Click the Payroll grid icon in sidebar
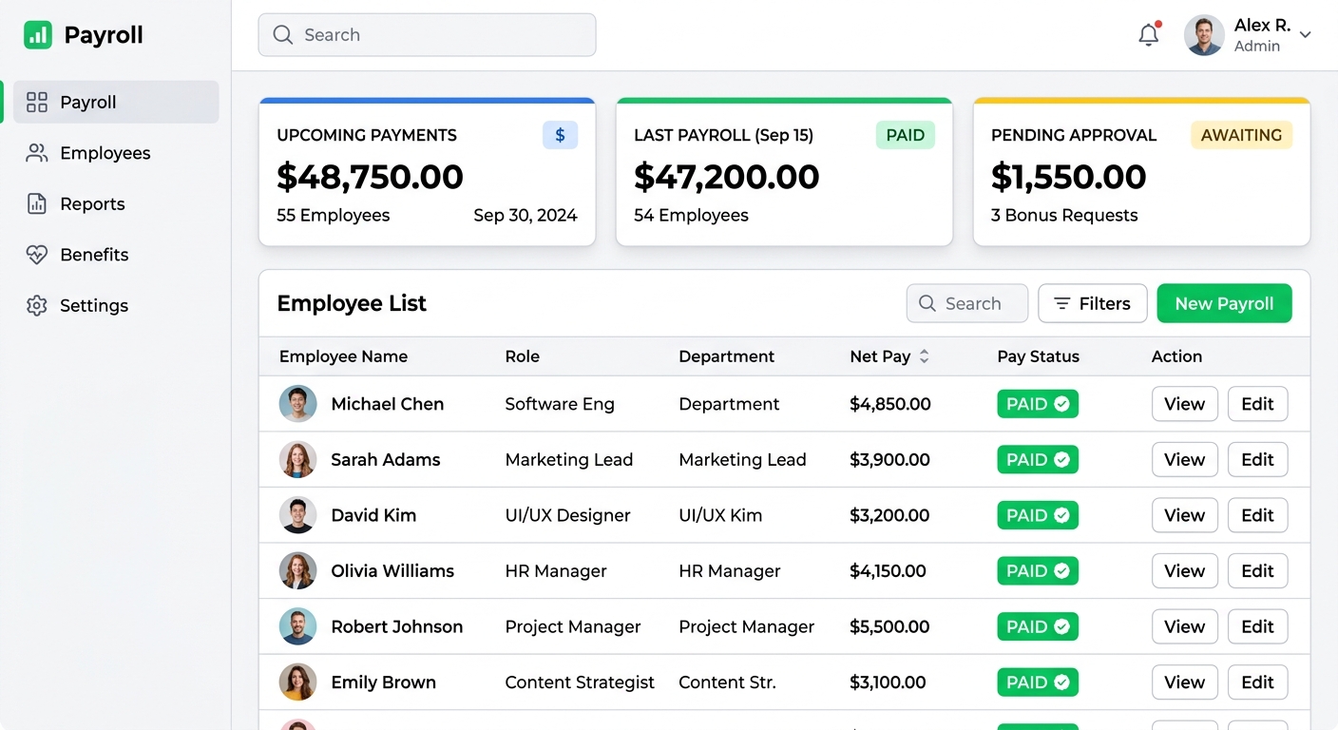Screen dimensions: 1338x730 pos(37,102)
